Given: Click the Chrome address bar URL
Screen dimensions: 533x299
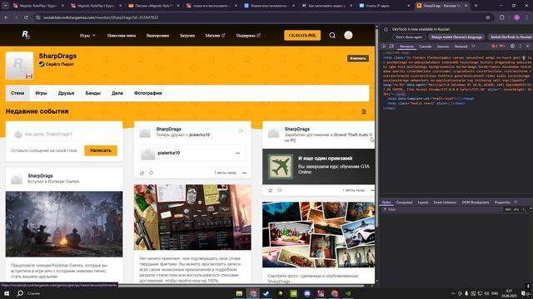Looking at the screenshot, I should 101,17.
